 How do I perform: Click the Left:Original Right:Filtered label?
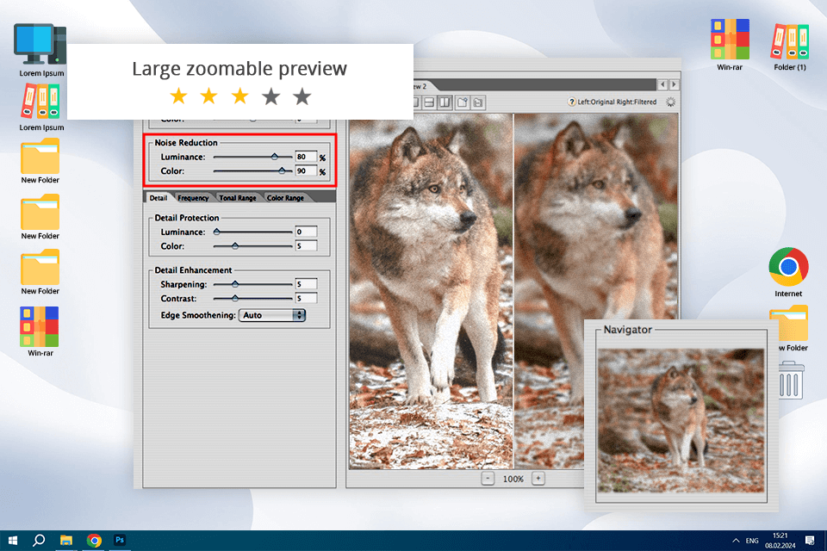pos(617,102)
